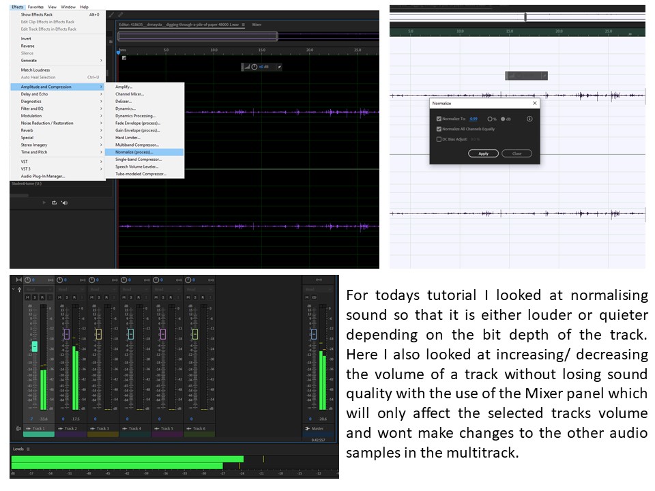This screenshot has width=655, height=491.
Task: Switch to the Mixer tab
Action: [x=257, y=25]
